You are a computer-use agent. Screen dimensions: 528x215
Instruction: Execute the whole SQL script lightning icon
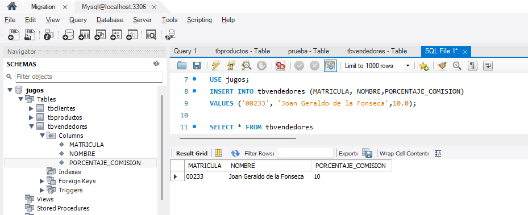coord(216,65)
